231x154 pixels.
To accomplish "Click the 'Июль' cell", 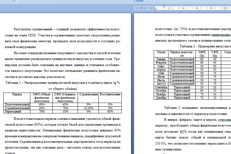I will (x=161, y=80).
